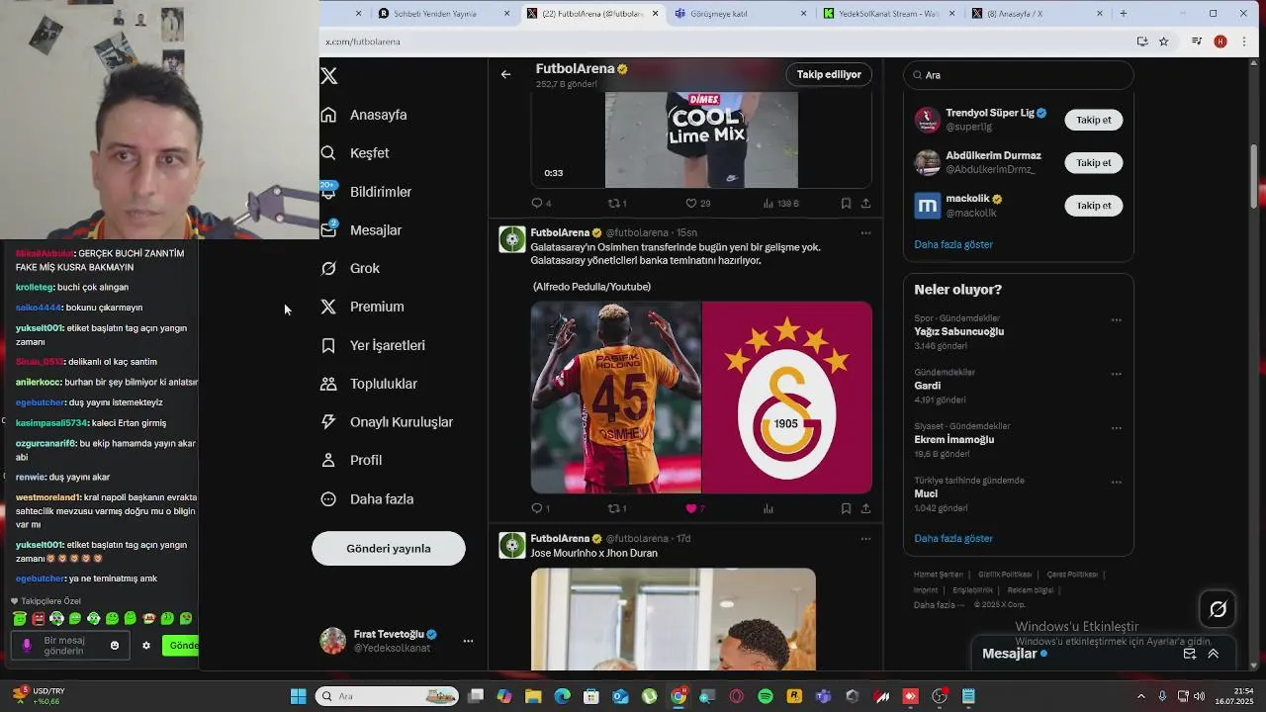Open chat settings gear icon
The height and width of the screenshot is (712, 1266).
pyautogui.click(x=146, y=646)
